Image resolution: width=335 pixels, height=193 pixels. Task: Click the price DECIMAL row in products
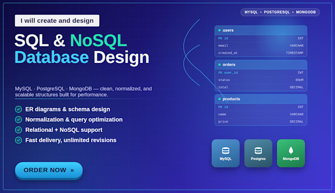[261, 122]
